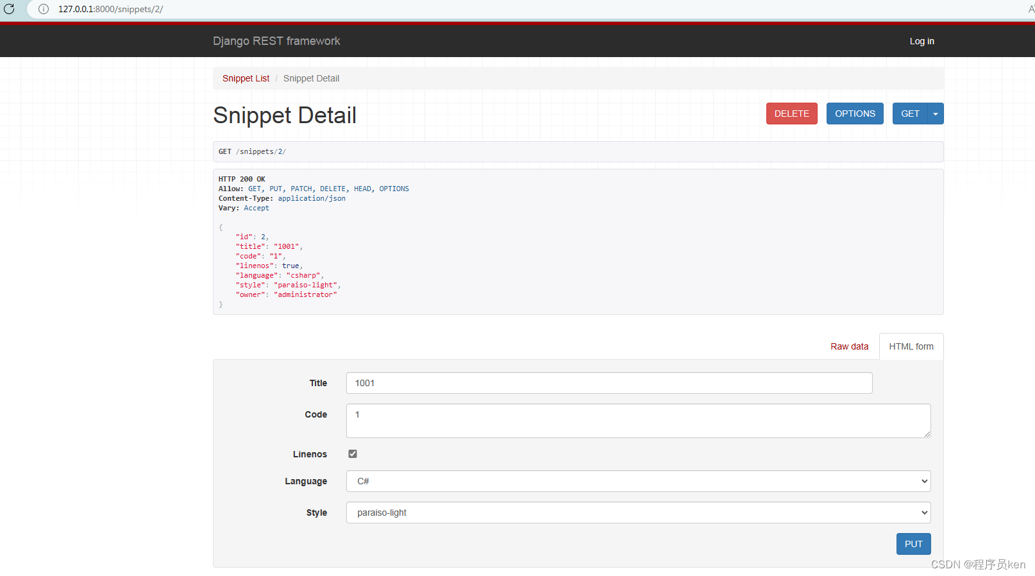View site information icon in address bar
This screenshot has width=1035, height=576.
pyautogui.click(x=44, y=9)
